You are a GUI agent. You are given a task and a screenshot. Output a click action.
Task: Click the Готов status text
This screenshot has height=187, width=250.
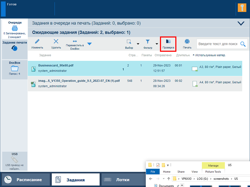click(12, 4)
